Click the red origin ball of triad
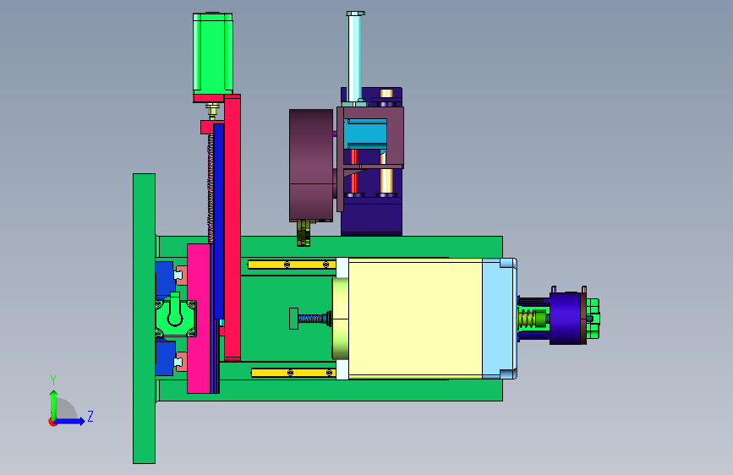 point(52,422)
